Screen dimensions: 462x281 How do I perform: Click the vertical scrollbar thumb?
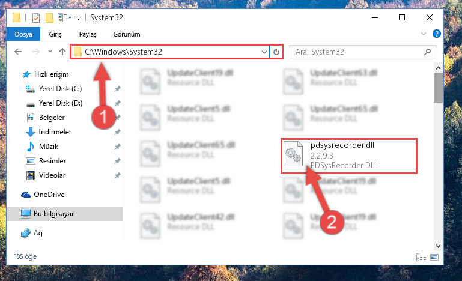click(x=438, y=88)
